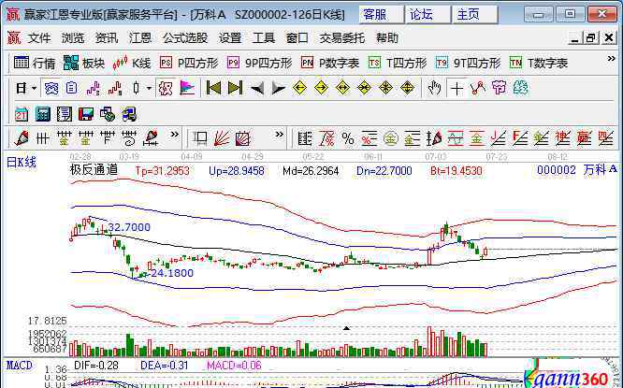
Task: Step chart right with black arrow
Action: pos(278,88)
